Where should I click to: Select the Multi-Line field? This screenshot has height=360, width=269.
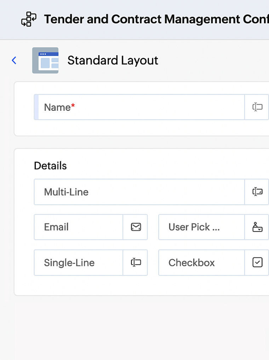point(139,192)
